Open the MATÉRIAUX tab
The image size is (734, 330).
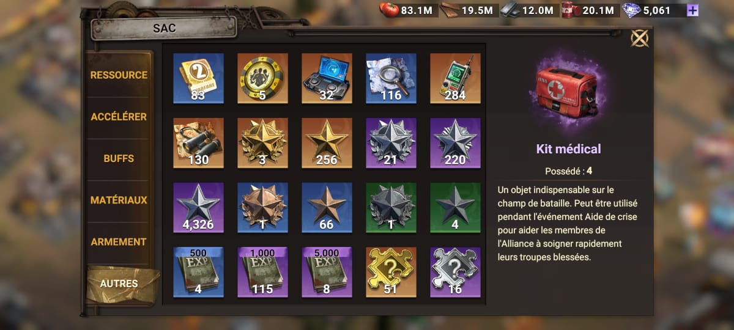[119, 200]
